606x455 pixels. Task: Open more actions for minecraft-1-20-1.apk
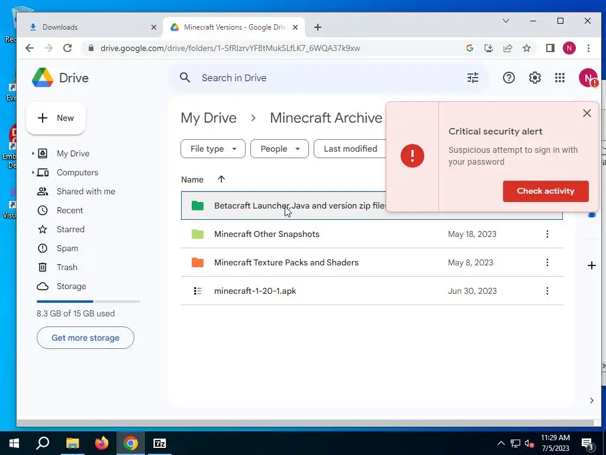click(x=547, y=291)
